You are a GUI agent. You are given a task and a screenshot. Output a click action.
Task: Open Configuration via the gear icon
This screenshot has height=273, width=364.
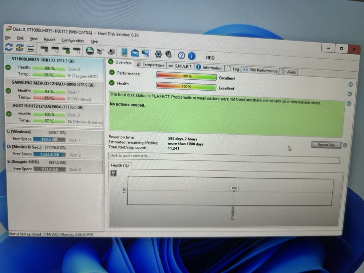158,54
